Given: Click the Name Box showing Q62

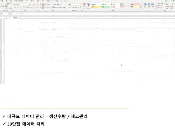Looking at the screenshot, I should coord(5,14).
